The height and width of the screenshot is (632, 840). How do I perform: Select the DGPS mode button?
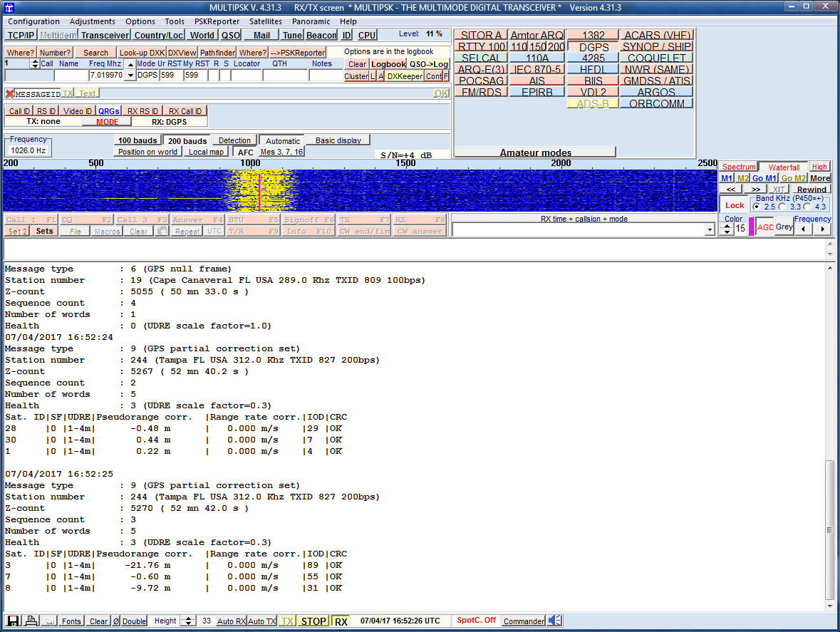click(x=593, y=46)
